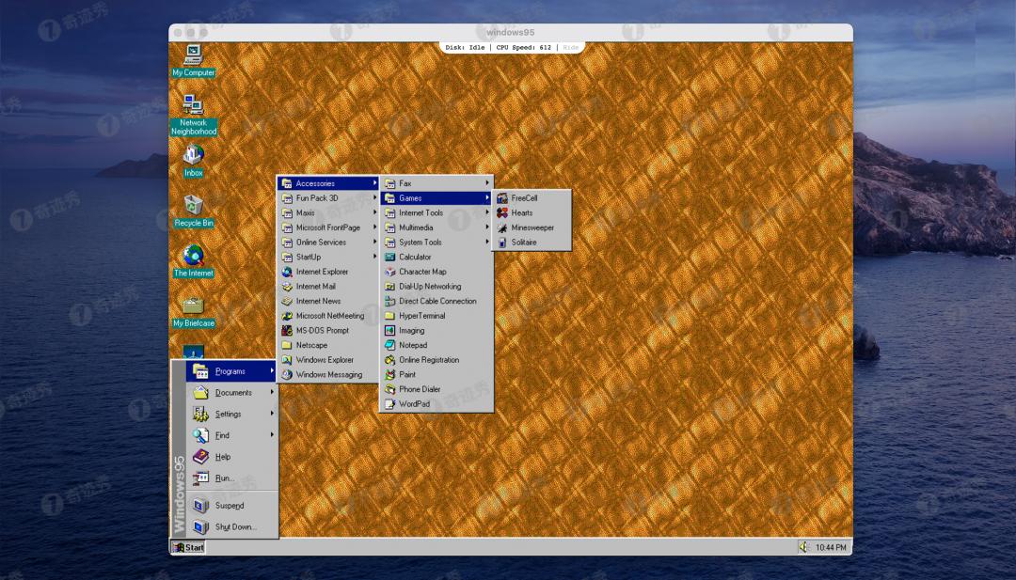Expand the Fax submenu

tap(405, 183)
